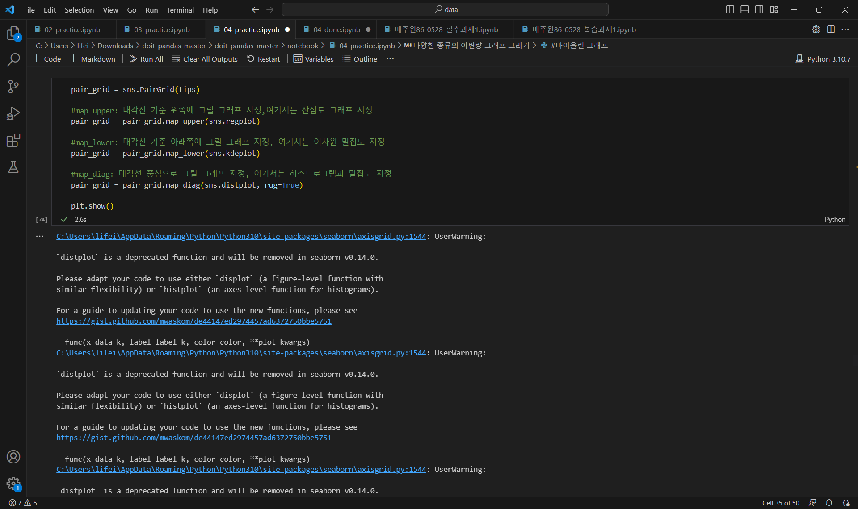Image resolution: width=858 pixels, height=509 pixels.
Task: Open the Search view icon
Action: (x=13, y=59)
